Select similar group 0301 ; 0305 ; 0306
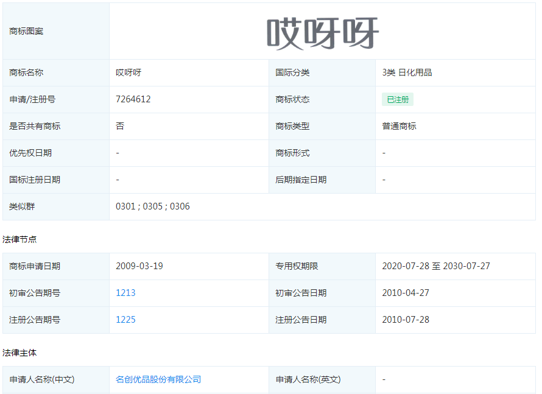The image size is (542, 394). click(153, 206)
